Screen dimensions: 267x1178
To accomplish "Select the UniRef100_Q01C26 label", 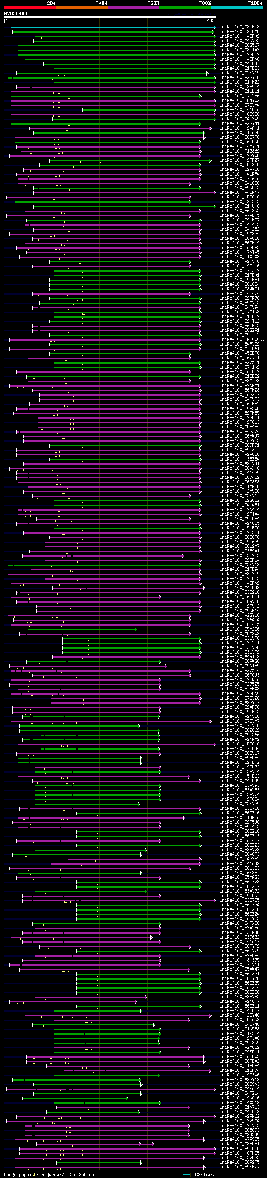I will [x=239, y=110].
